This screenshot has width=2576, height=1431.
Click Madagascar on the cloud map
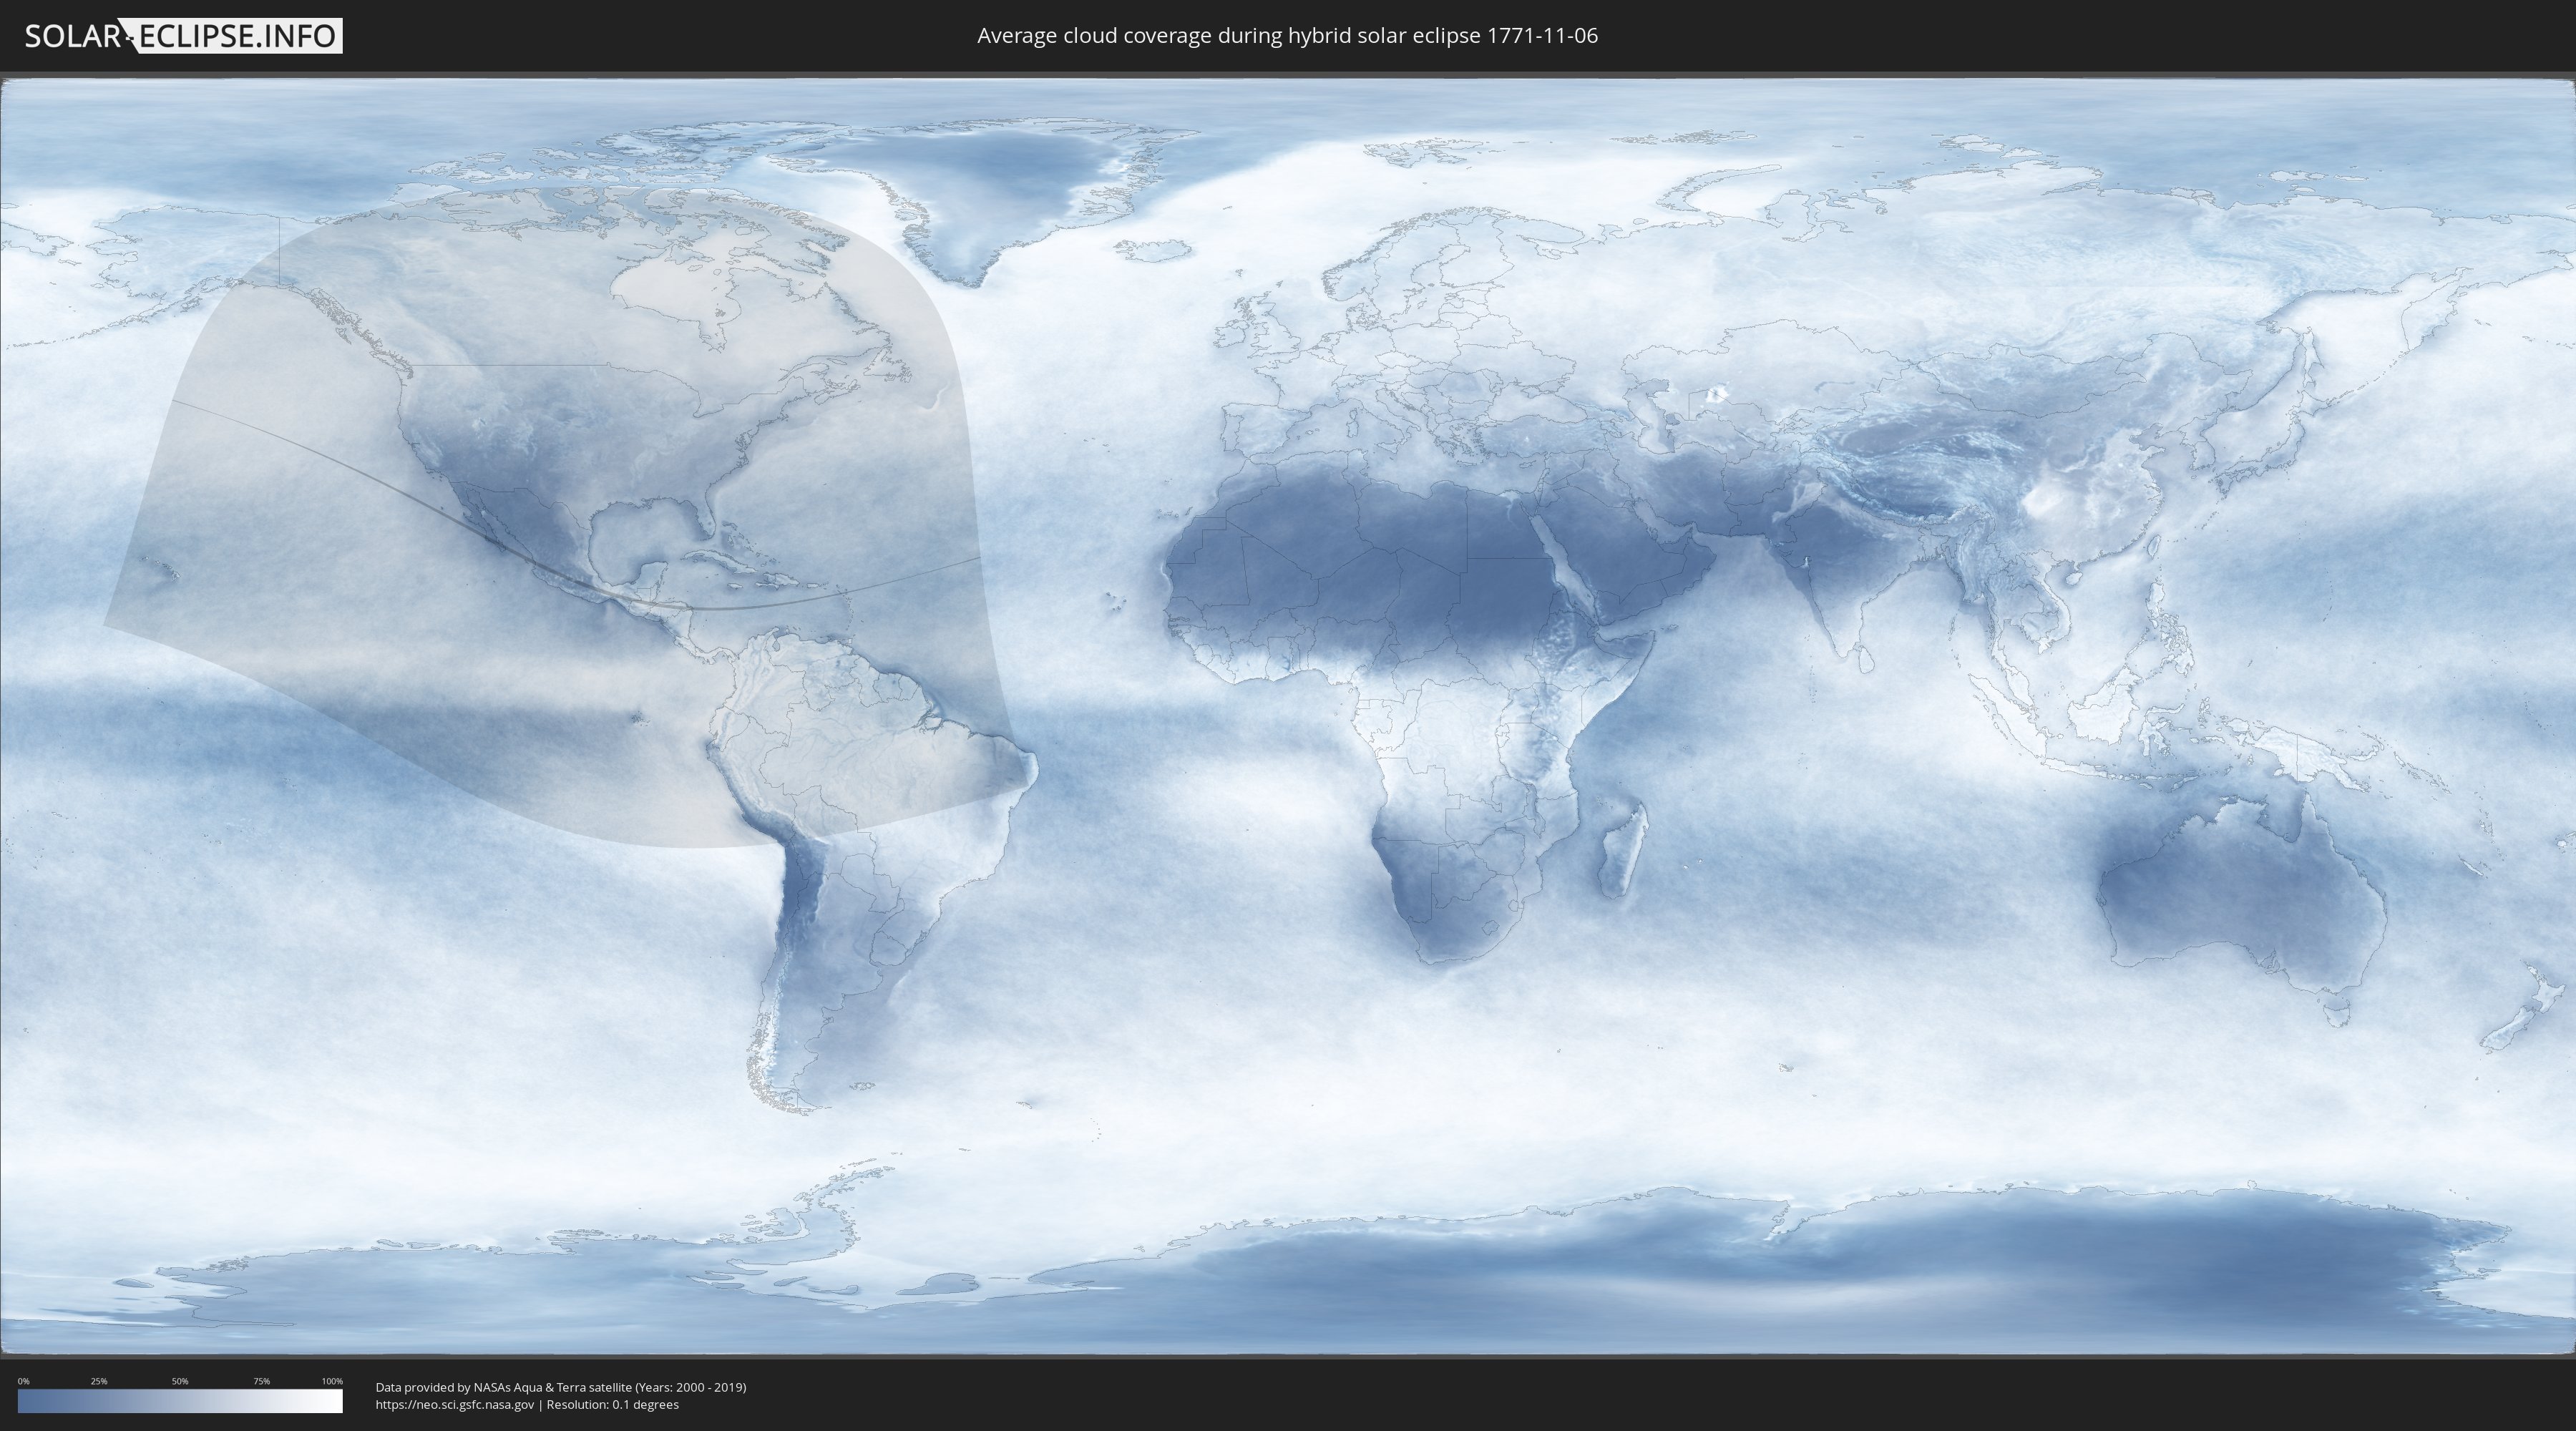click(x=1622, y=850)
